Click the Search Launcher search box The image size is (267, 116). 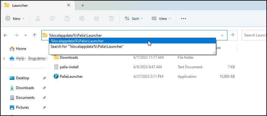pyautogui.click(x=254, y=35)
